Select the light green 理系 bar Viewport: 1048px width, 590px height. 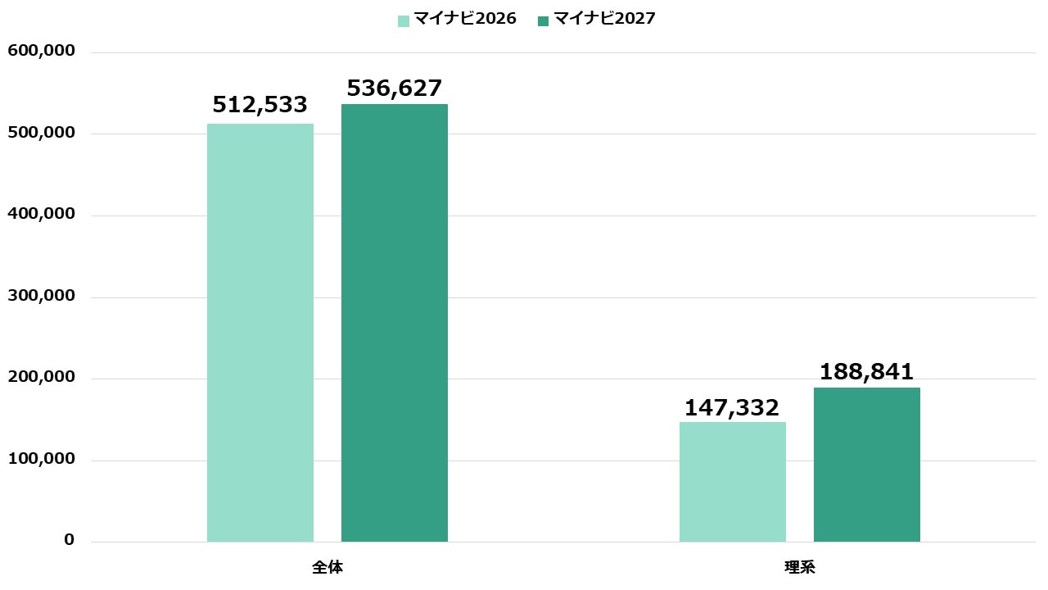tap(733, 481)
